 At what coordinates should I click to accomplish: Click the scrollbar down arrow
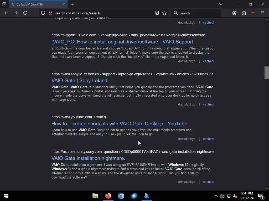(267, 188)
